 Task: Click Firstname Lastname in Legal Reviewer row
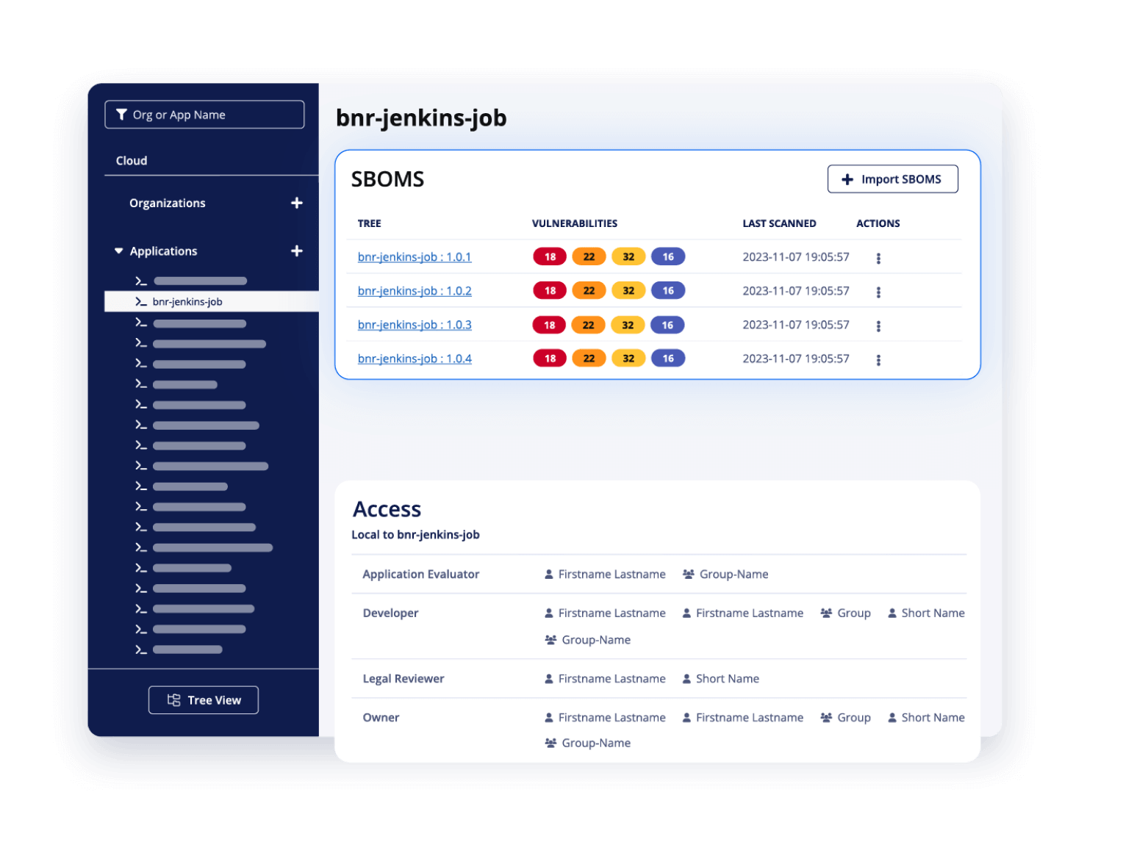[612, 679]
